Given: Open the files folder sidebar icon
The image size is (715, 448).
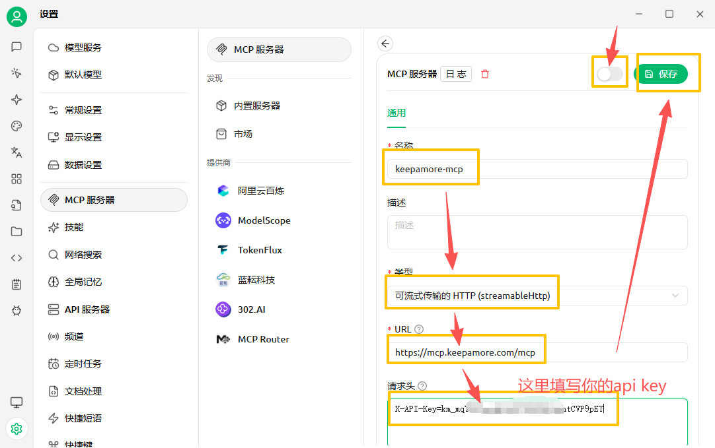Looking at the screenshot, I should pyautogui.click(x=17, y=232).
